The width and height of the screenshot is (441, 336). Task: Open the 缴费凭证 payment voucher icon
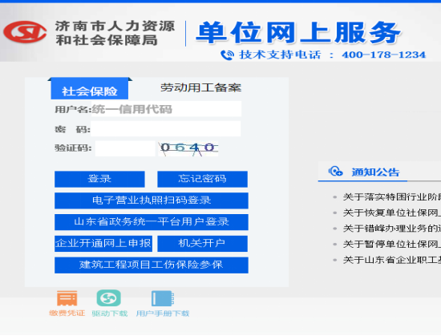67,298
